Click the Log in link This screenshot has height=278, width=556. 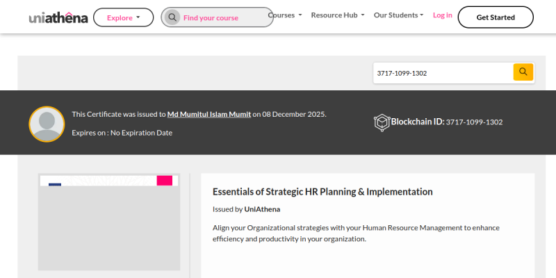pos(443,15)
